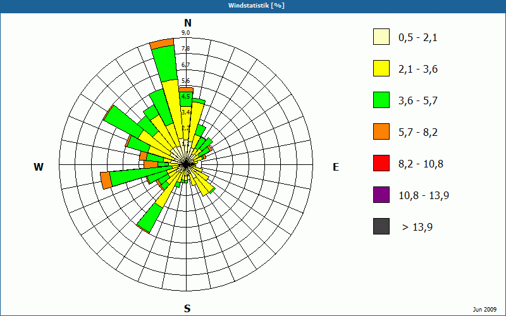The image size is (506, 316).
Task: Click the yellow 2,1 - 3,6 legend swatch
Action: [381, 68]
